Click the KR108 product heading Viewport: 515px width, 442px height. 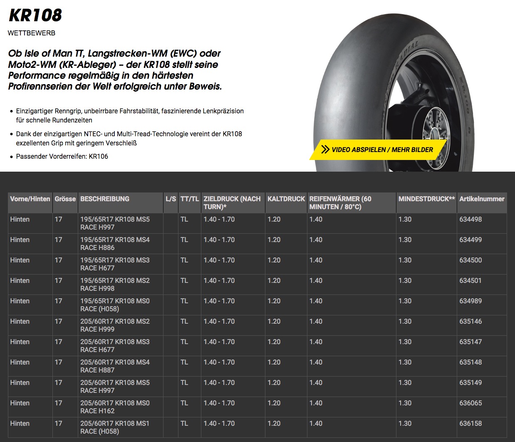point(35,15)
